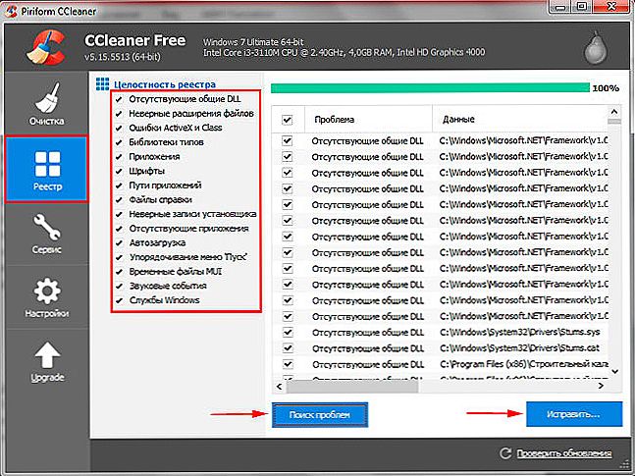Click the results list scroll down arrow
Image resolution: width=635 pixels, height=476 pixels.
point(614,371)
